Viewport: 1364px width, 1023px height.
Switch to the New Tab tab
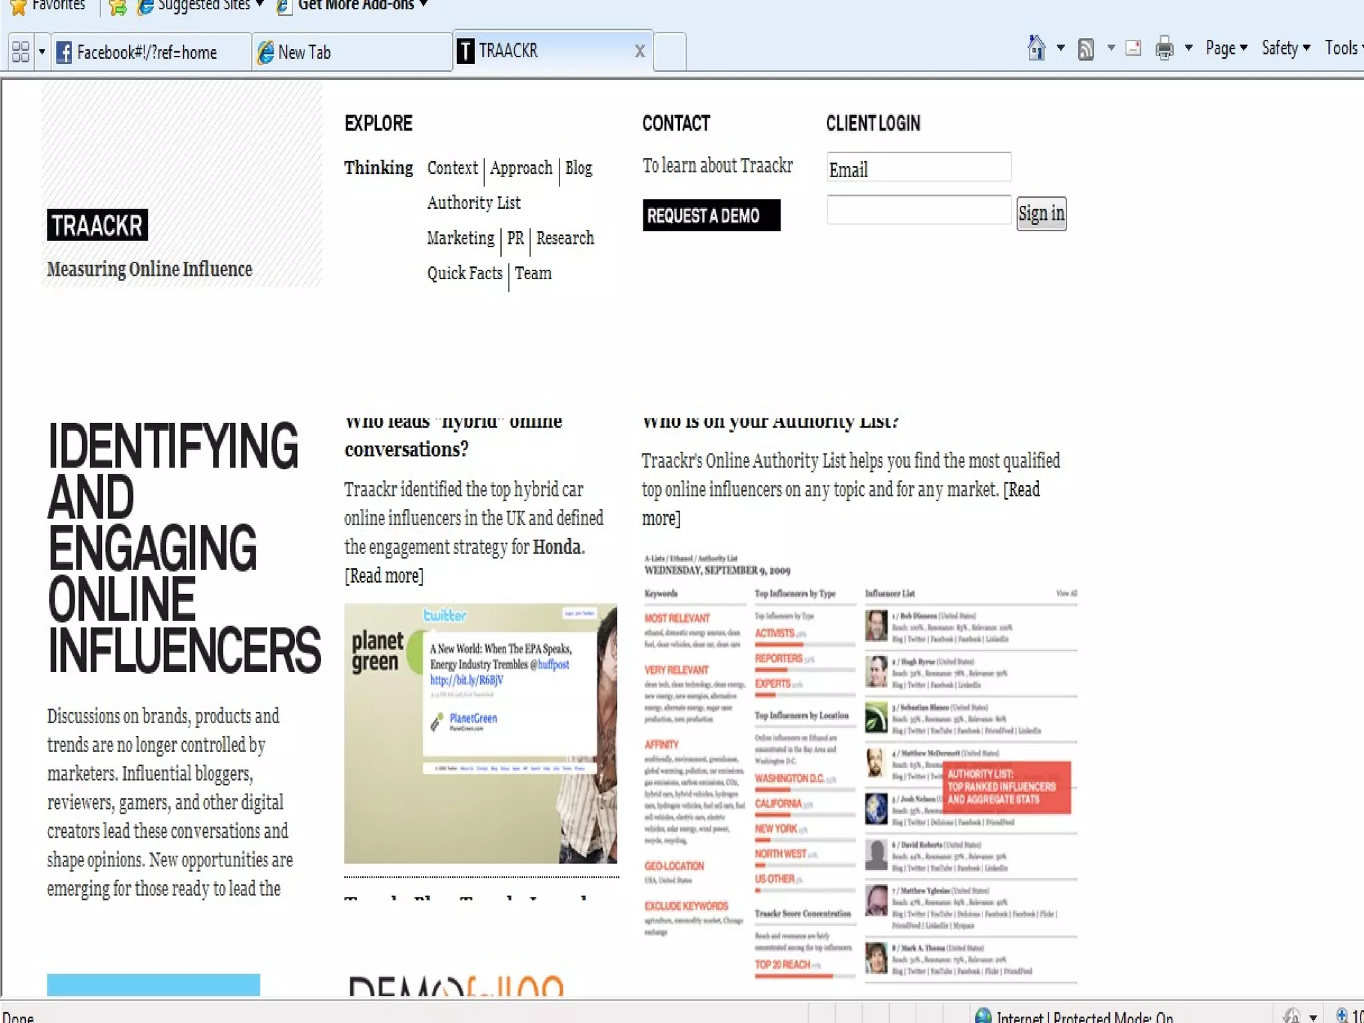(304, 52)
